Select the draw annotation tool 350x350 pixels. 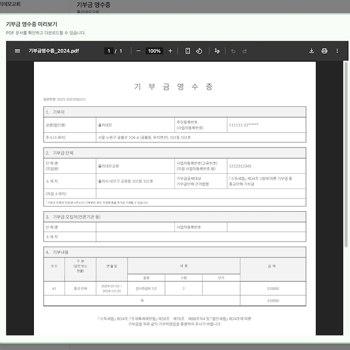(217, 51)
